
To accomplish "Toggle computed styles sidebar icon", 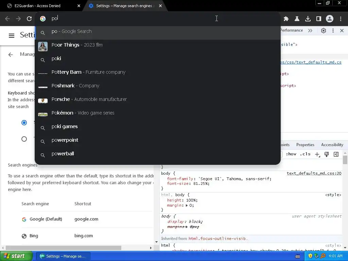I will tap(336, 154).
